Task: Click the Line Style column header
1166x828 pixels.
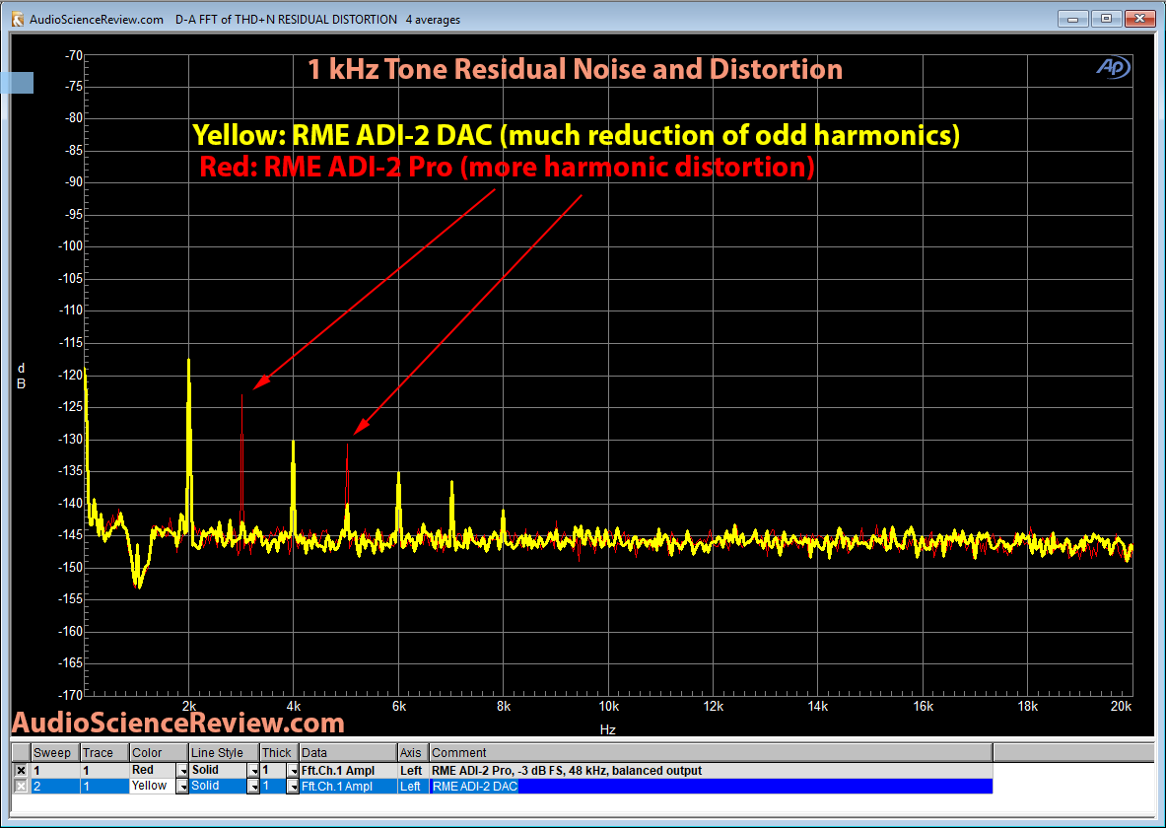Action: 224,753
